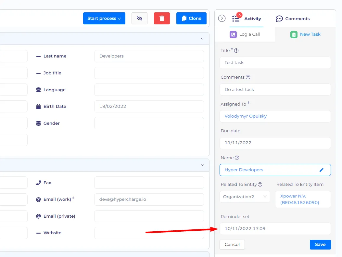The height and width of the screenshot is (257, 342).
Task: Click the @ icon beside Email (private)
Action: click(x=38, y=216)
